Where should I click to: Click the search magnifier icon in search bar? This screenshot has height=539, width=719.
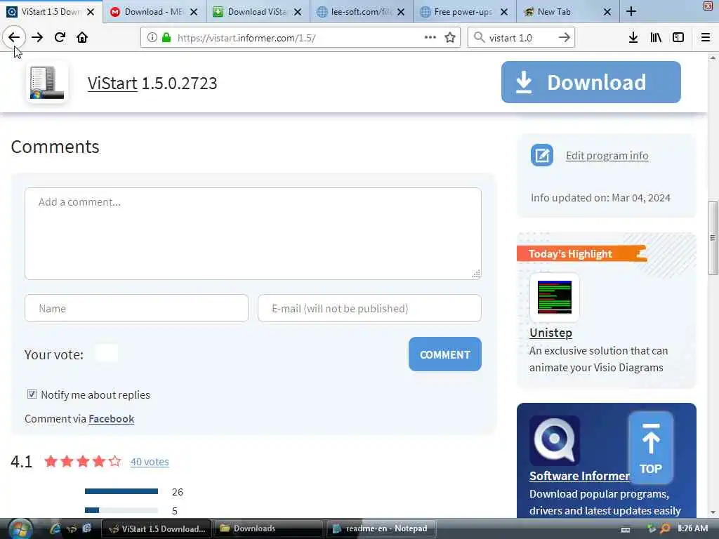point(479,38)
